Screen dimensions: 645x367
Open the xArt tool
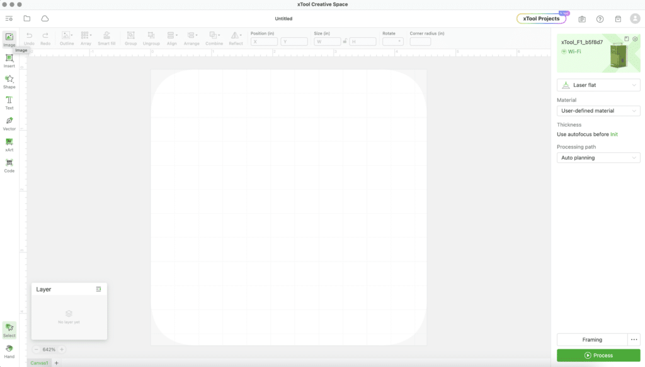click(9, 144)
